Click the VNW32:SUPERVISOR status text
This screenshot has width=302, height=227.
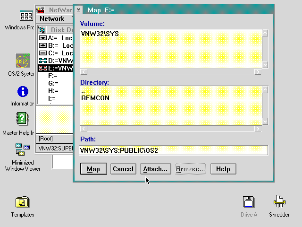[55, 148]
